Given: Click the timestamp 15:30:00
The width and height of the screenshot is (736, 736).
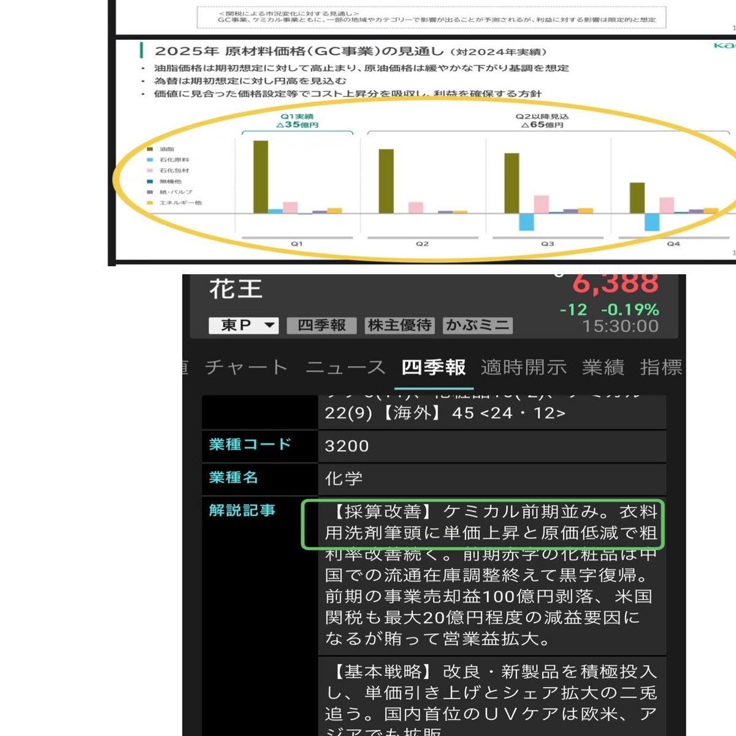Looking at the screenshot, I should [620, 326].
